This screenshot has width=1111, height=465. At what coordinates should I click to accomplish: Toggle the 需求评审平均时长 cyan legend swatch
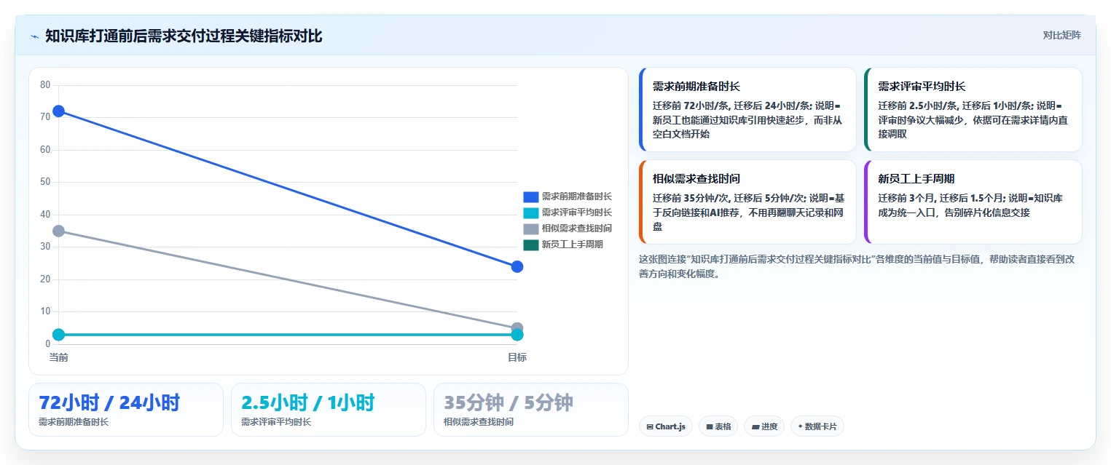point(530,212)
